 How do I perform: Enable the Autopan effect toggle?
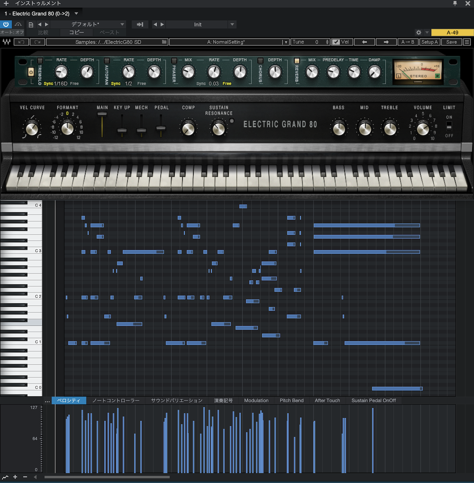click(x=107, y=60)
